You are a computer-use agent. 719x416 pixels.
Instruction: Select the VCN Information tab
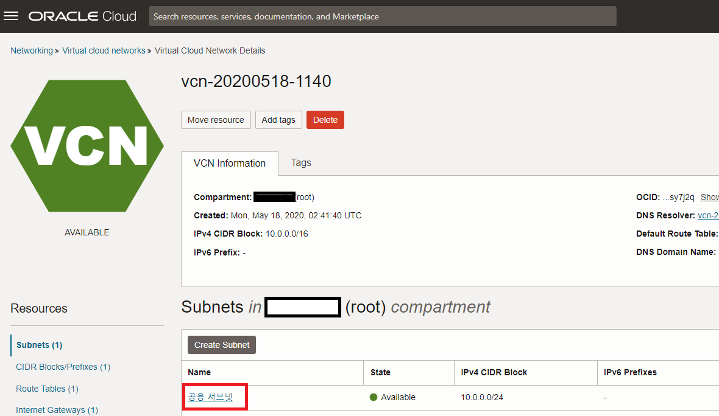(230, 163)
